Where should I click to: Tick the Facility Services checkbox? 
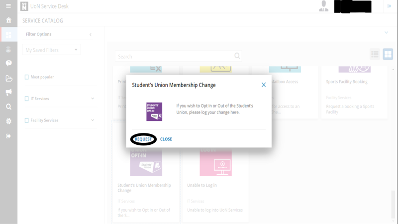pos(27,120)
